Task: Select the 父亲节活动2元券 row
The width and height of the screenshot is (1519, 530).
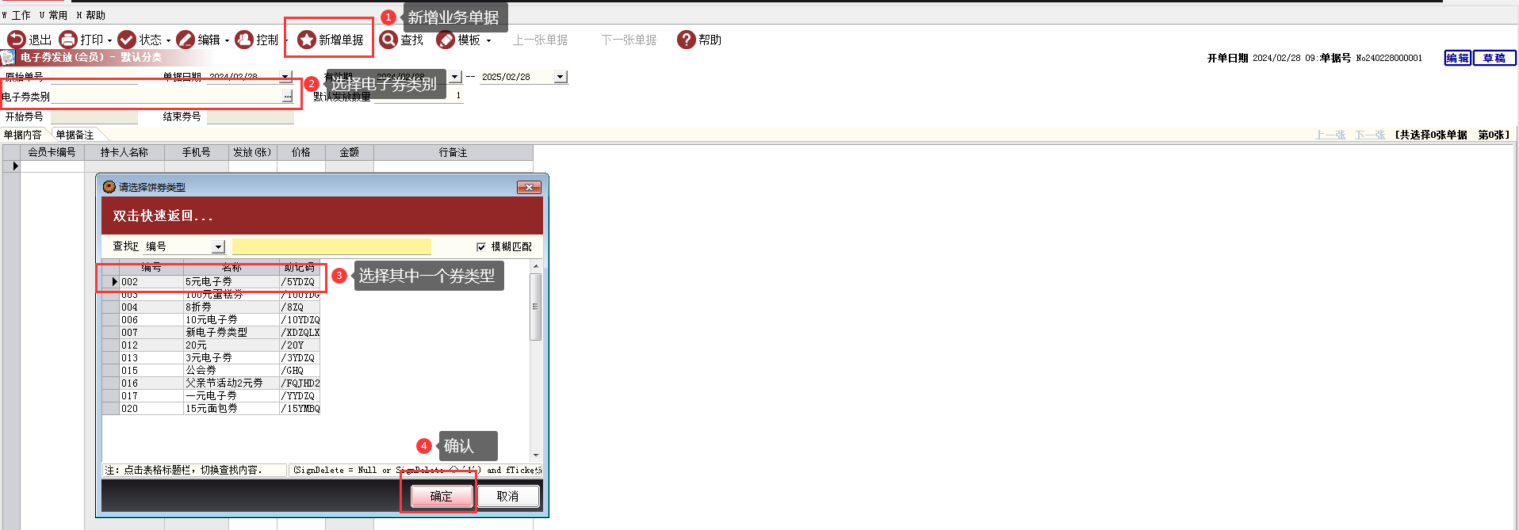Action: [x=212, y=383]
